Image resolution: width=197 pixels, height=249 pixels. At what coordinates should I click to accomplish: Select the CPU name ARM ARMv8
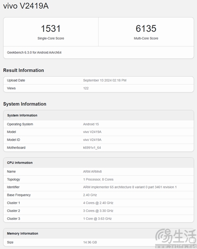click(x=92, y=171)
